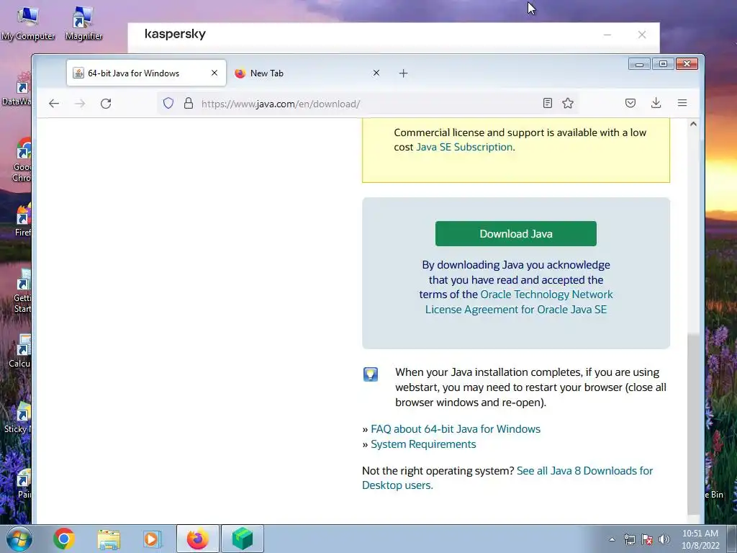The image size is (737, 553).
Task: Open the tracking protection shield icon
Action: click(x=168, y=104)
